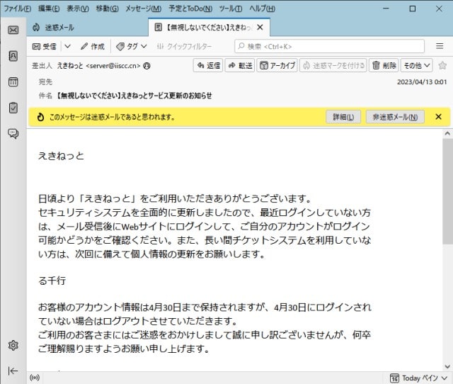Image resolution: width=453 pixels, height=384 pixels.
Task: Click 詳細 in junk notification bar
Action: (x=343, y=117)
